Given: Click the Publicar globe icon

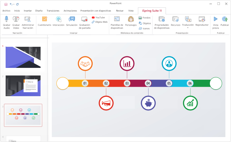Looking at the screenshot, I should coord(225,19).
